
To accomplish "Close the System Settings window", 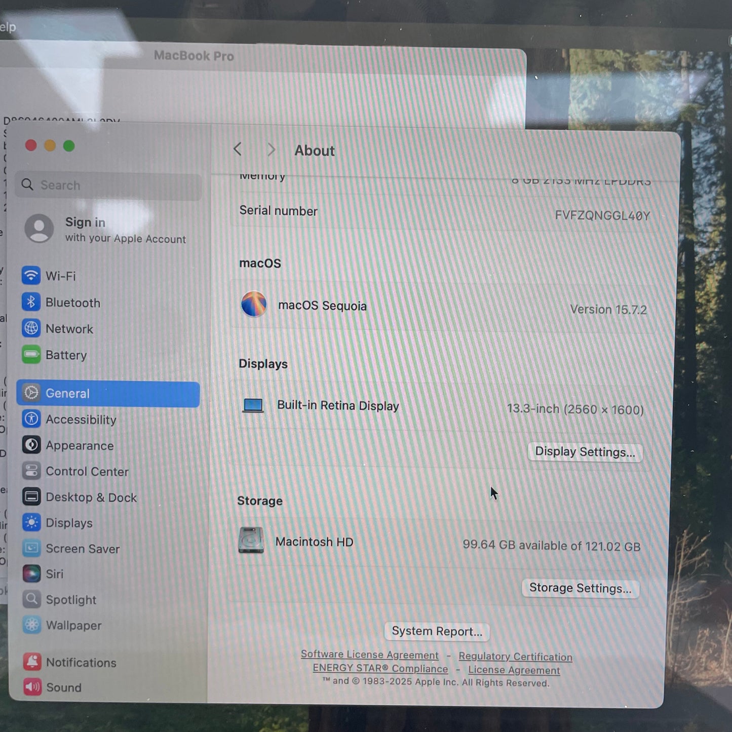I will pyautogui.click(x=31, y=145).
